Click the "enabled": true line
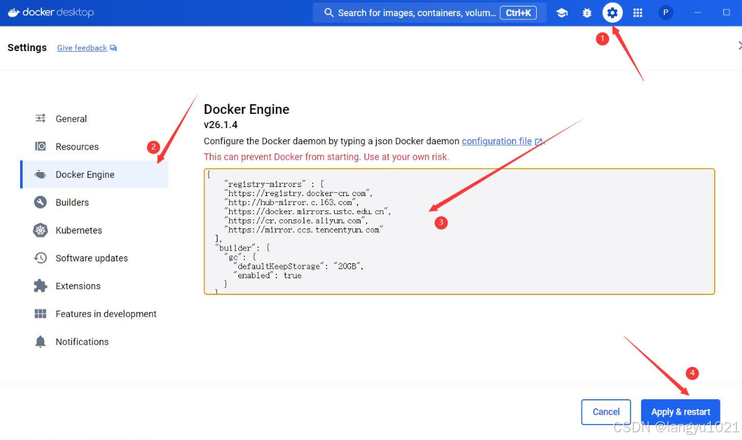 click(x=267, y=276)
